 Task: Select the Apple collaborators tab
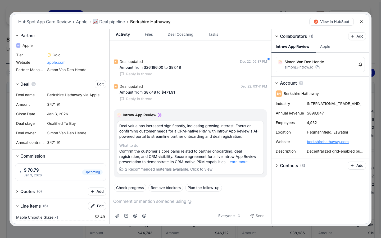[x=325, y=47]
